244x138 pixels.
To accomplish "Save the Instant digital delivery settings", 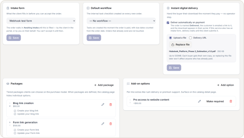I will click(x=174, y=68).
